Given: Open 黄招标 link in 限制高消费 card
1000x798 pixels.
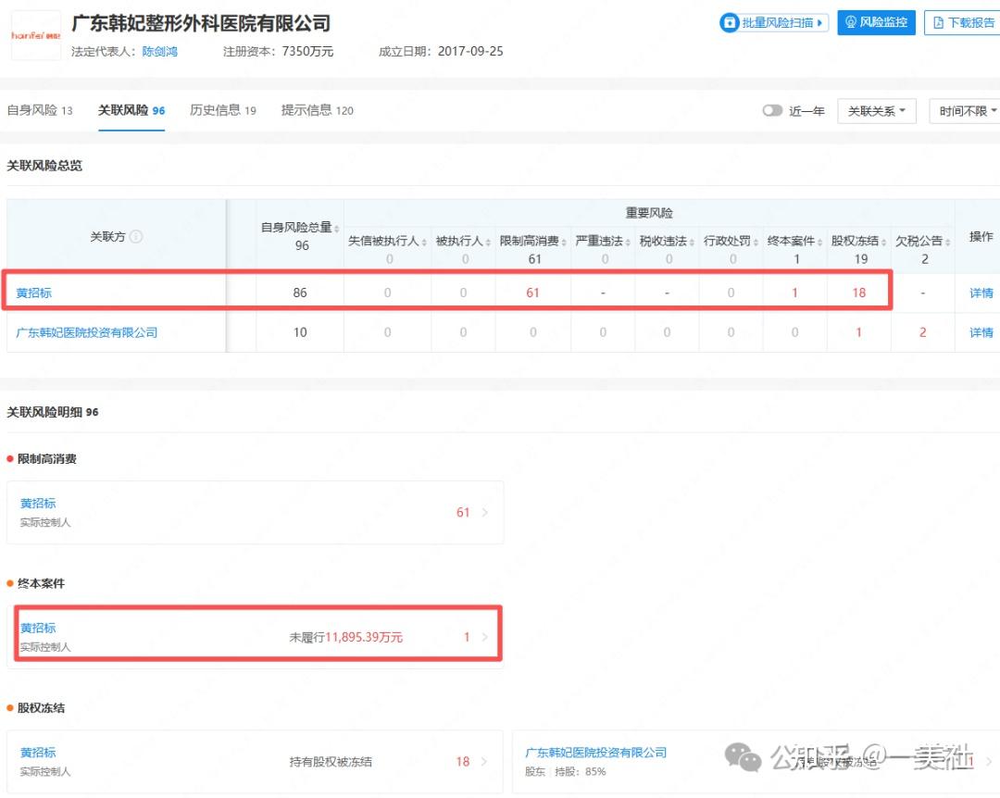Looking at the screenshot, I should pos(38,504).
